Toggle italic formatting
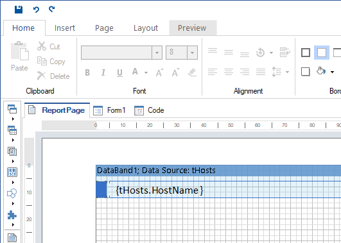 [x=103, y=72]
